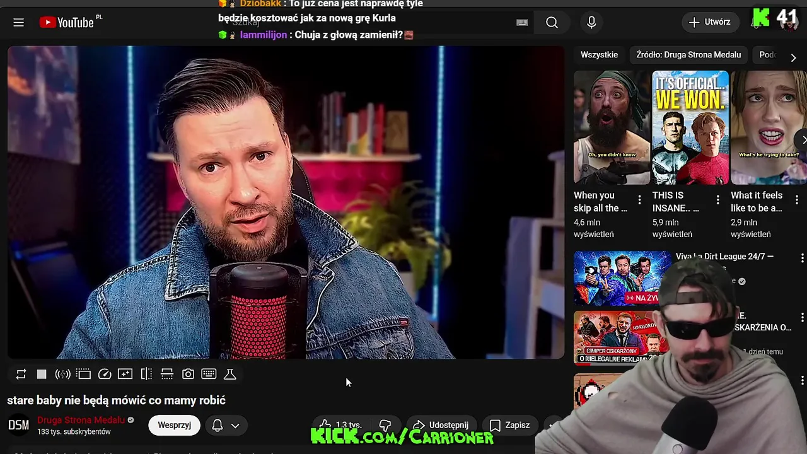Click the video filters sparkle screen icon
Screen dimensions: 807x454
tap(125, 374)
